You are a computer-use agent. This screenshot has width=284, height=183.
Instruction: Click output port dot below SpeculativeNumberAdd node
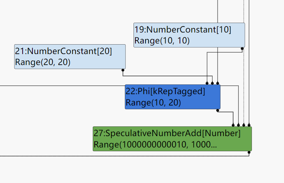(x=249, y=152)
